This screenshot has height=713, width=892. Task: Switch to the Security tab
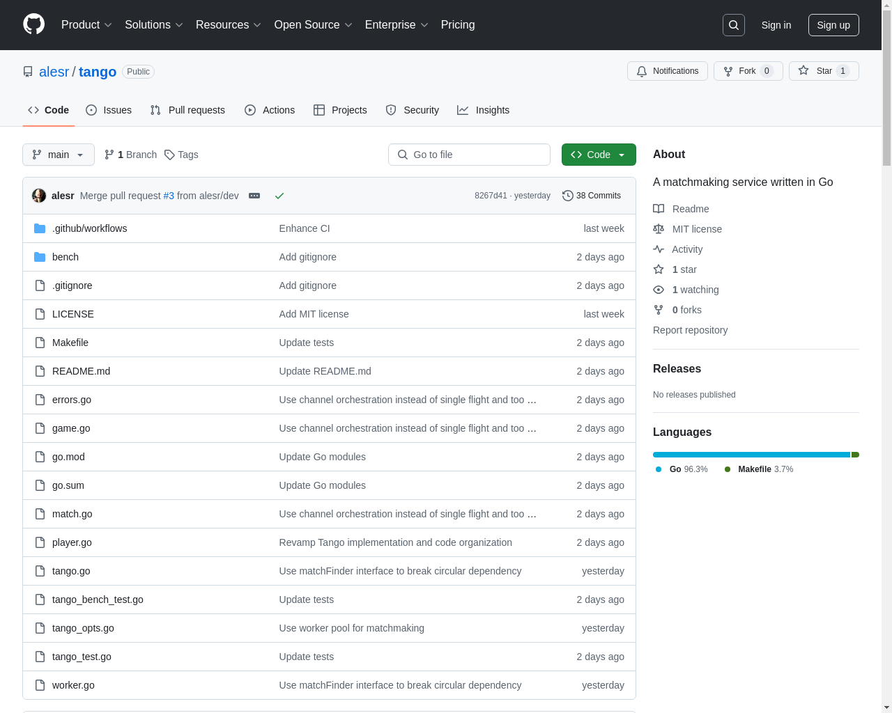click(413, 110)
